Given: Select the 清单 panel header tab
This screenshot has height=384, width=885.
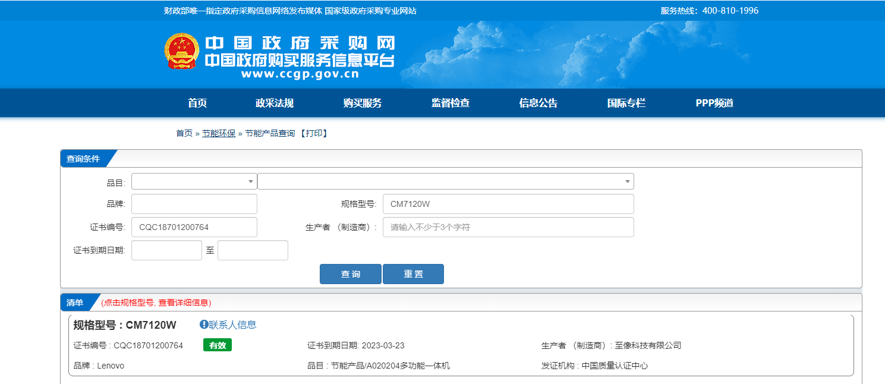Looking at the screenshot, I should pyautogui.click(x=75, y=303).
